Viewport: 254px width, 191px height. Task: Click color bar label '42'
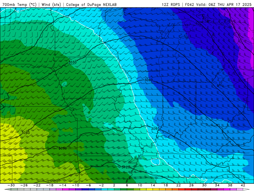point(243,185)
